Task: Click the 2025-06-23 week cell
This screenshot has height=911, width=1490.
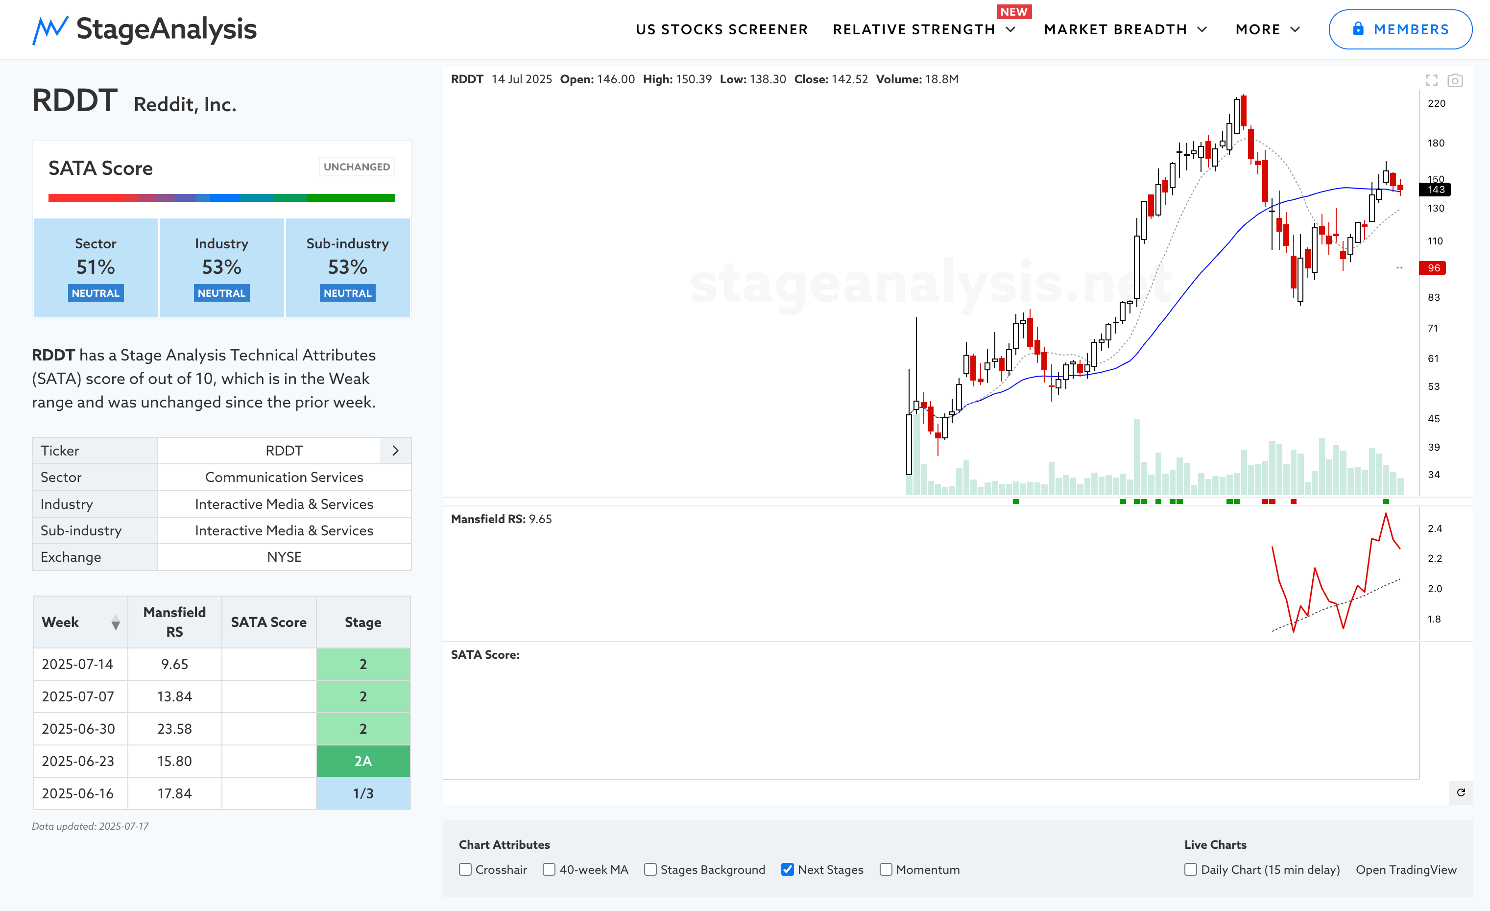Action: pos(80,761)
